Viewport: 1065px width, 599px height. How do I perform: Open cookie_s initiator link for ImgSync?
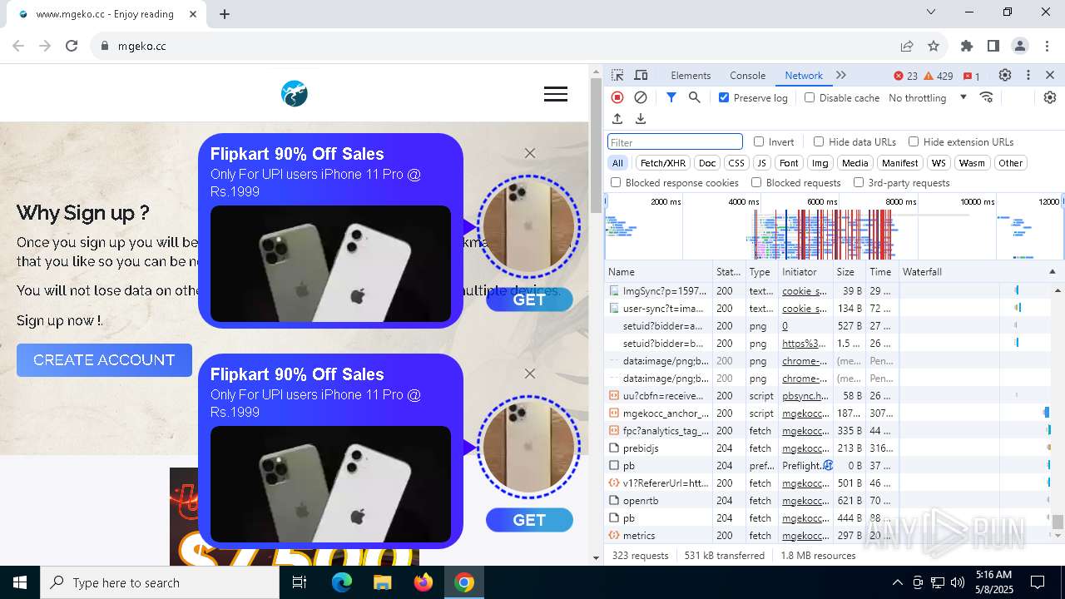click(805, 291)
